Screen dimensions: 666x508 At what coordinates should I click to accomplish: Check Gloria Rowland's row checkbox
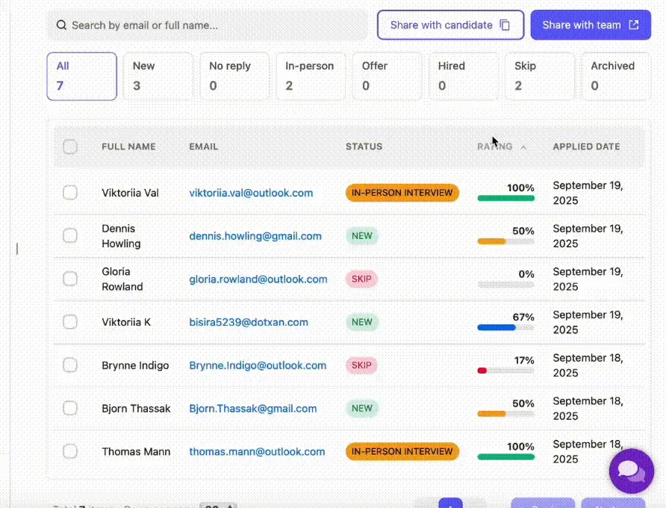[70, 279]
